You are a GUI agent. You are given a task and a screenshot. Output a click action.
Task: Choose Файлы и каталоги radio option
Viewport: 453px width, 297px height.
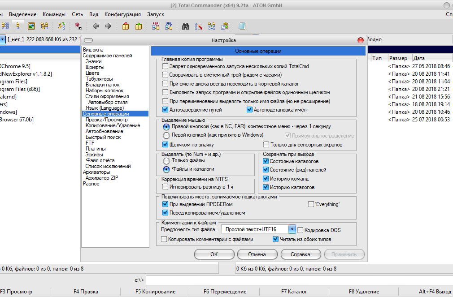[x=166, y=169]
